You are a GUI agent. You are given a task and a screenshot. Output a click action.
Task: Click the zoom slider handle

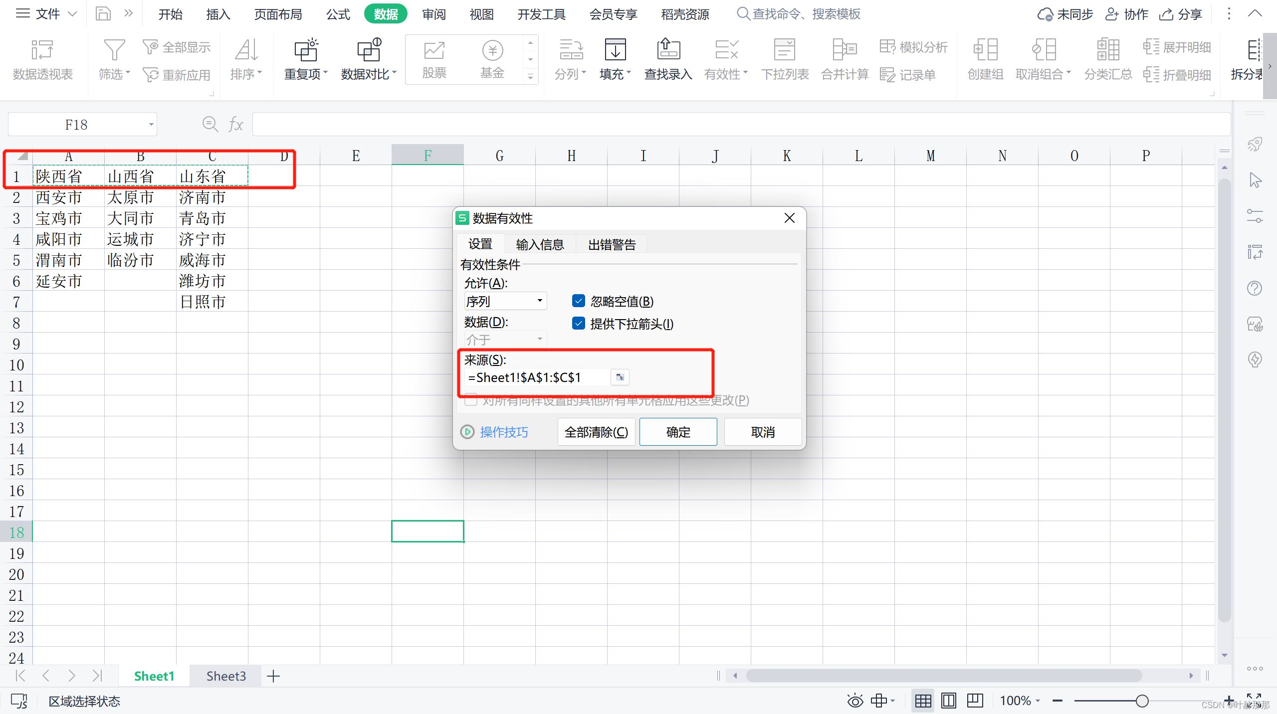coord(1142,701)
